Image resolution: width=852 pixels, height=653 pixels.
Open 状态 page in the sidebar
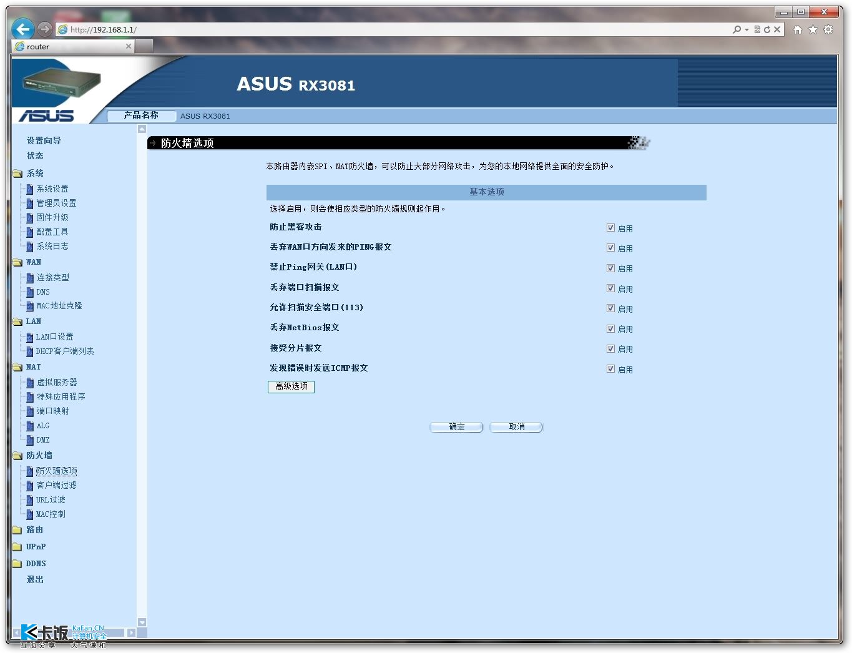(35, 155)
